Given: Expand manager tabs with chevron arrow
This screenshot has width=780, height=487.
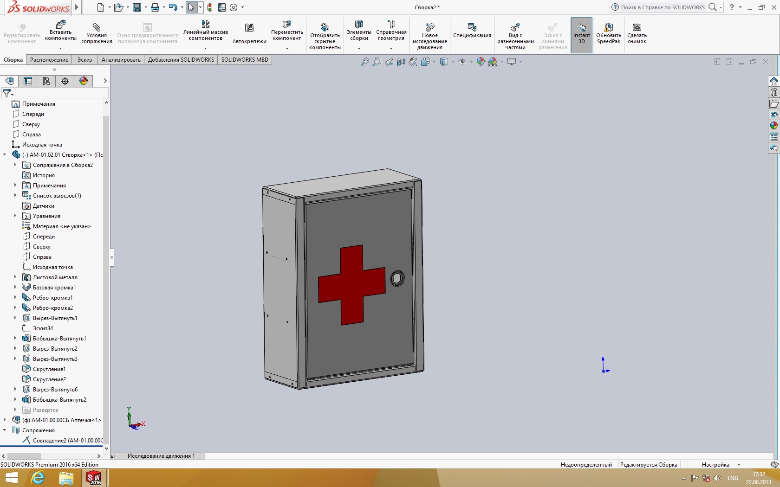Looking at the screenshot, I should pos(105,81).
